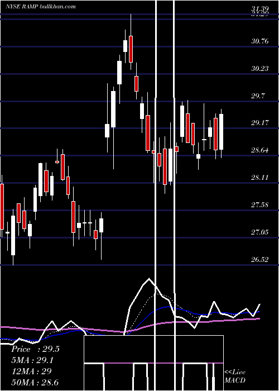Image resolution: width=279 pixels, height=391 pixels.
Task: Click the 12MA : 29 readout
Action: (x=31, y=371)
